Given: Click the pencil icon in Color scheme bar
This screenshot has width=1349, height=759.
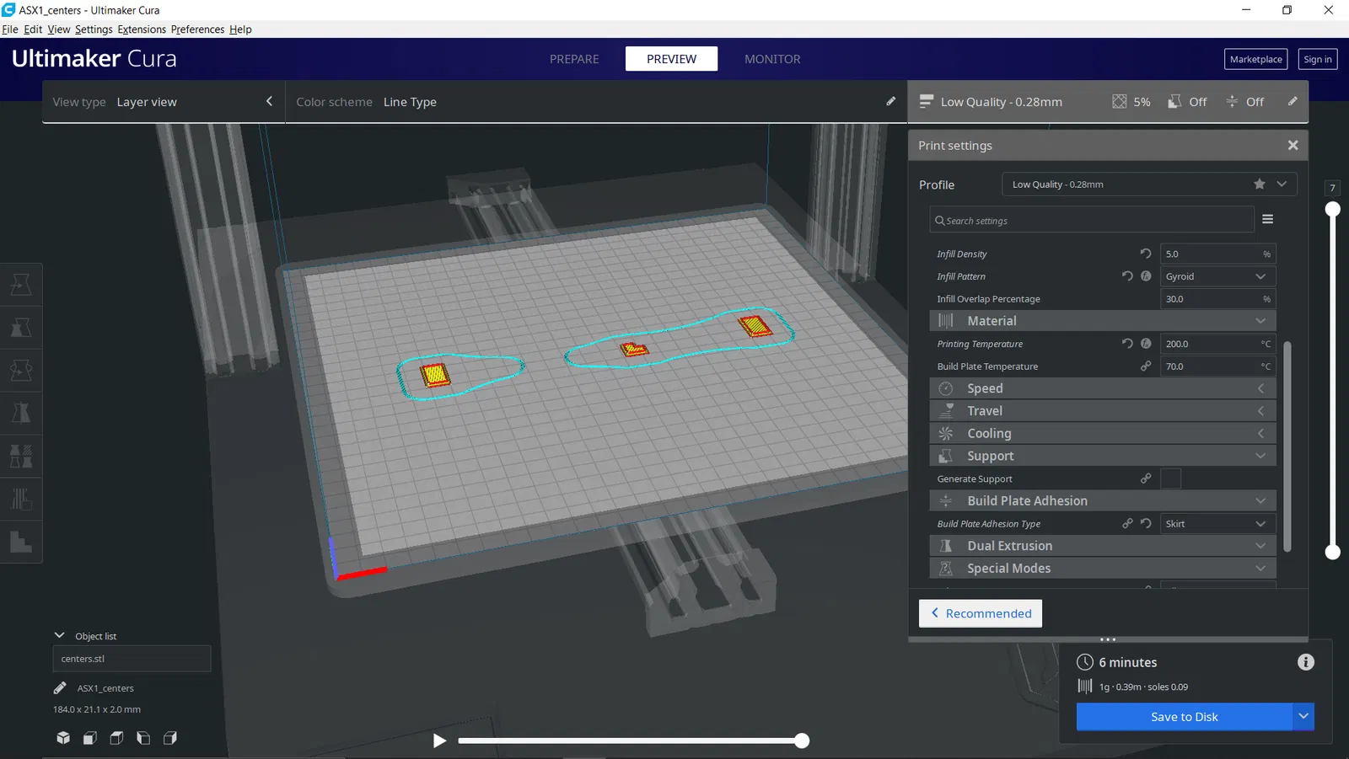Looking at the screenshot, I should tap(891, 101).
